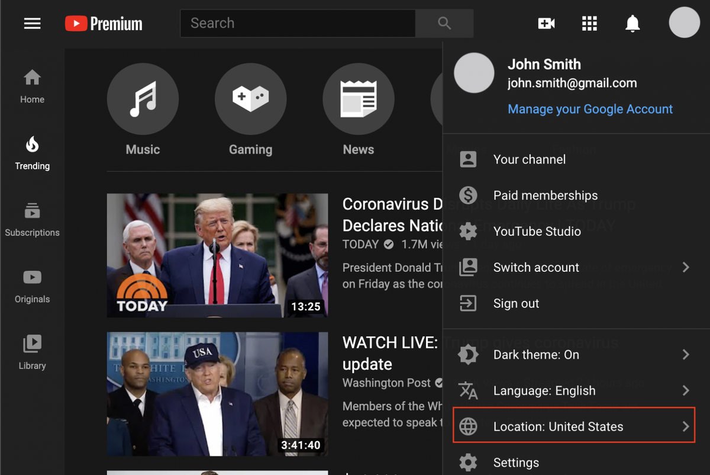Open Location: United States setting
This screenshot has width=710, height=475.
(x=573, y=426)
